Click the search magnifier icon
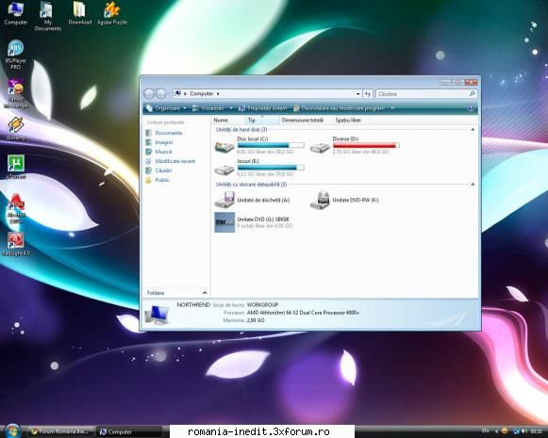 tap(472, 93)
